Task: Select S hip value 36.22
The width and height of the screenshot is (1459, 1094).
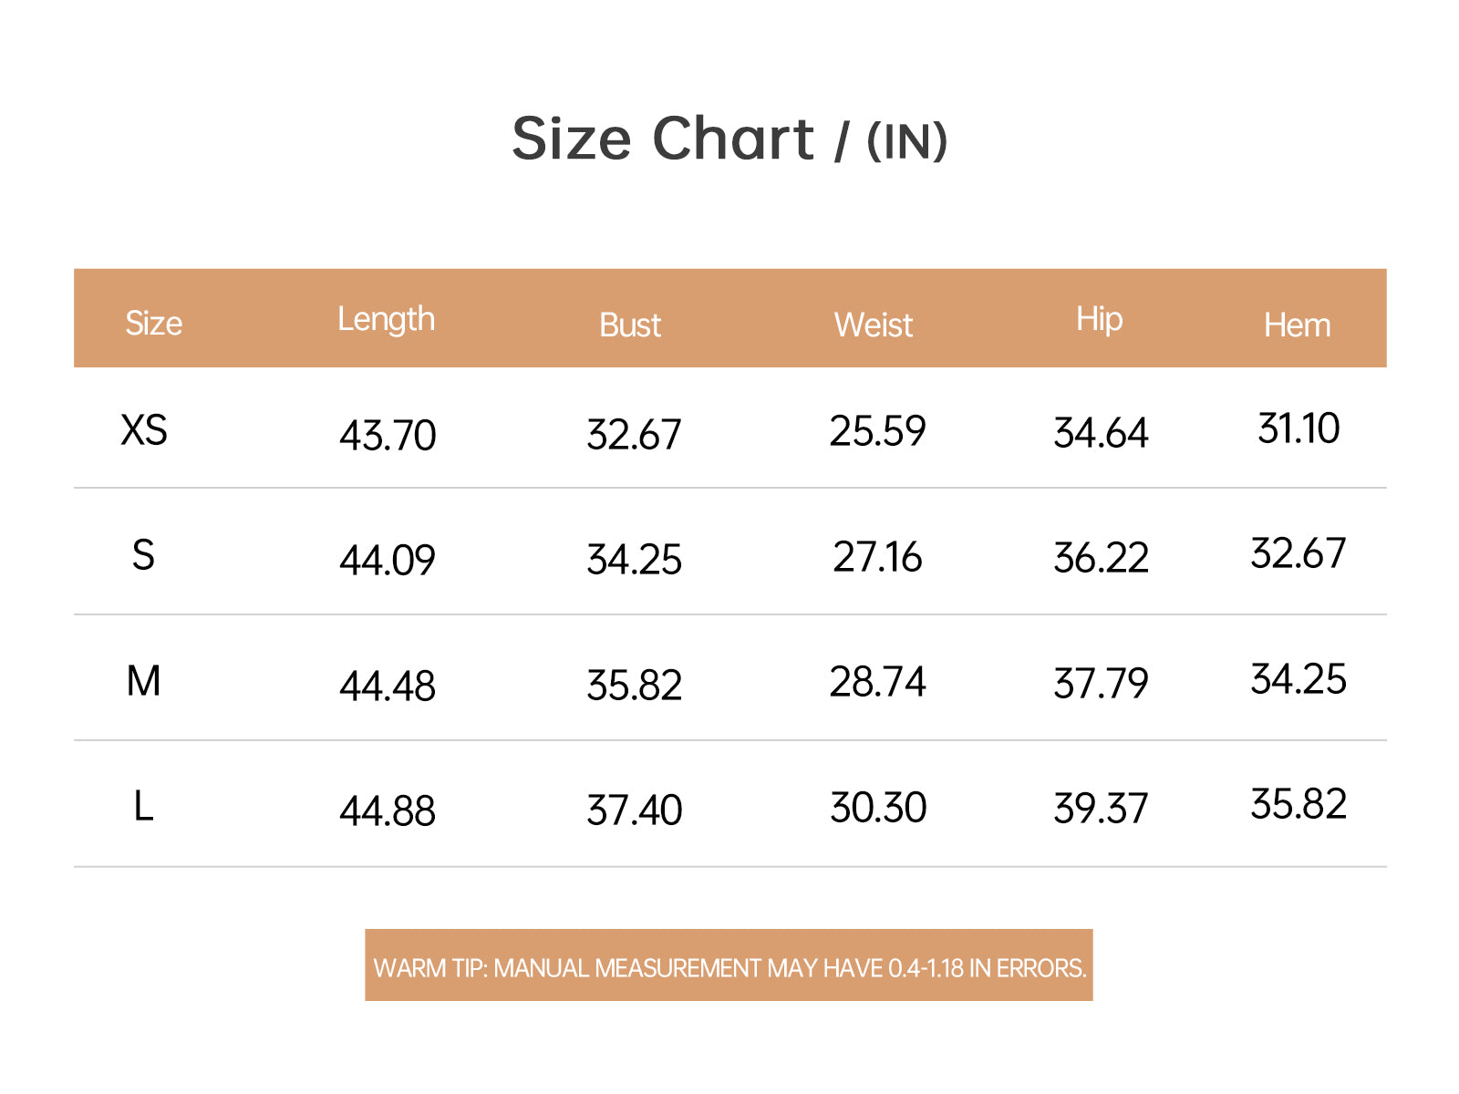Action: coord(1101,557)
